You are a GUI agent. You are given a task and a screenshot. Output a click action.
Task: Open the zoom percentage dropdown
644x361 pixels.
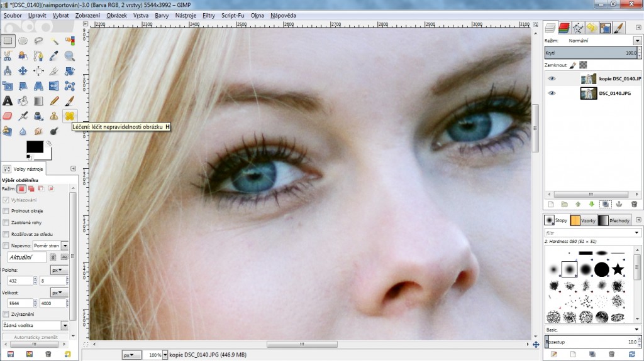click(165, 355)
